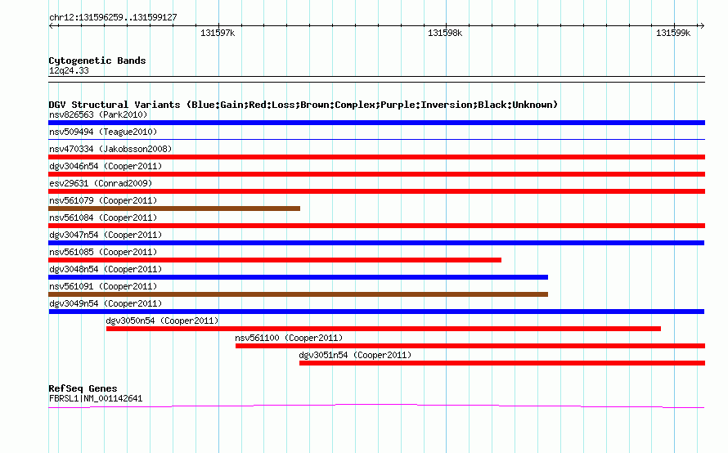Image resolution: width=728 pixels, height=453 pixels.
Task: Click the nsv826563 (Park2010) blue gain bar
Action: (x=376, y=123)
